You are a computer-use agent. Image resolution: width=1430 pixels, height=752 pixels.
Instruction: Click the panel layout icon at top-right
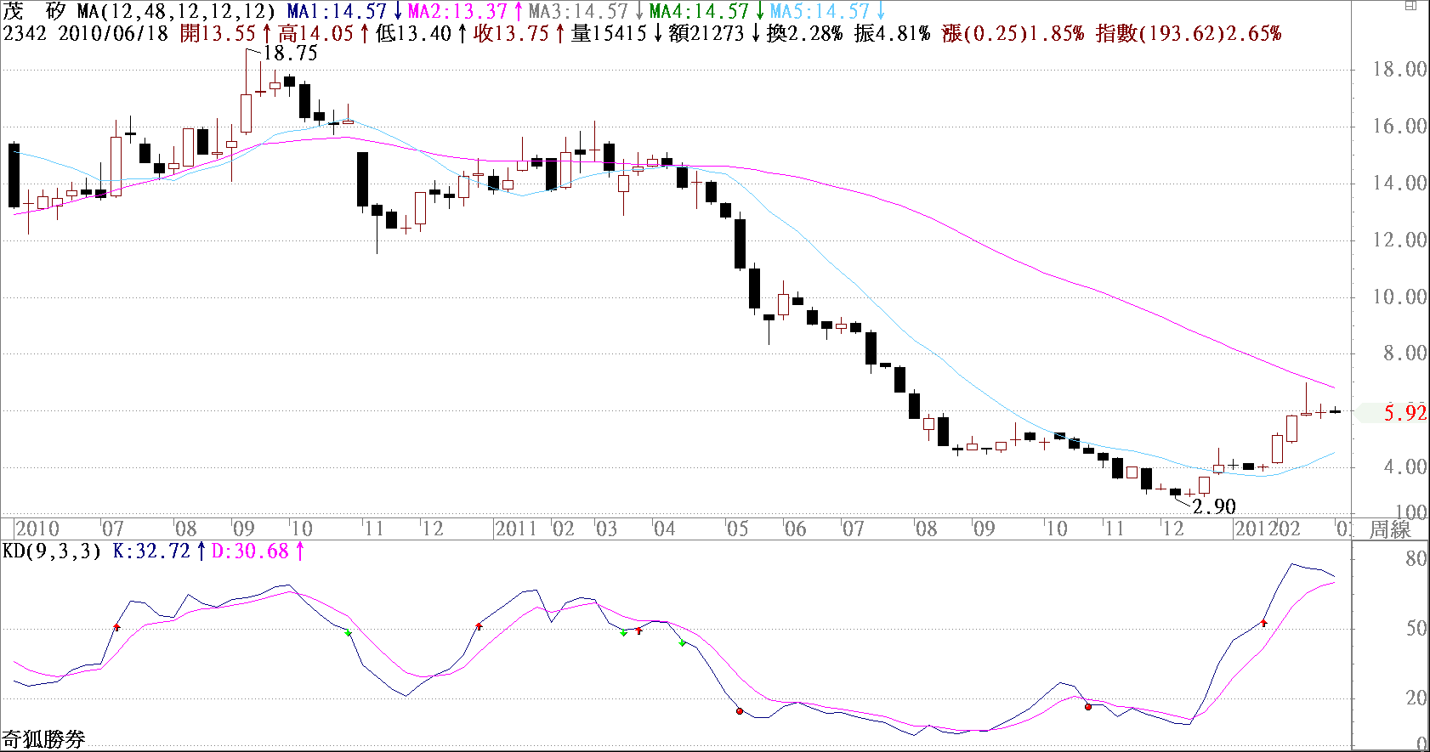click(1410, 6)
